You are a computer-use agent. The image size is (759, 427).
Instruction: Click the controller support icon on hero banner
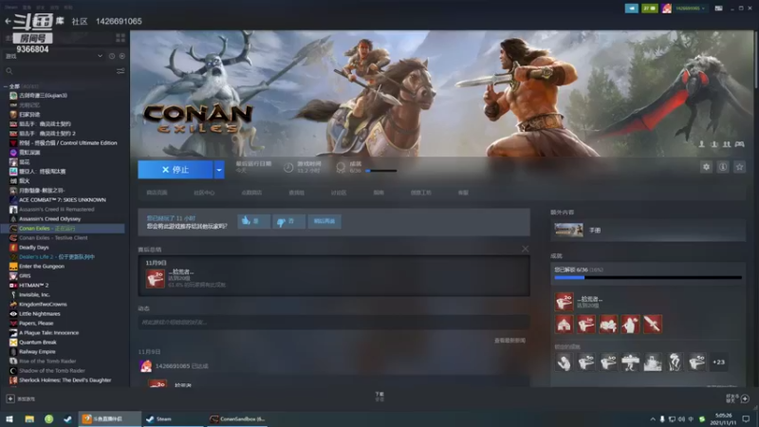(x=739, y=144)
